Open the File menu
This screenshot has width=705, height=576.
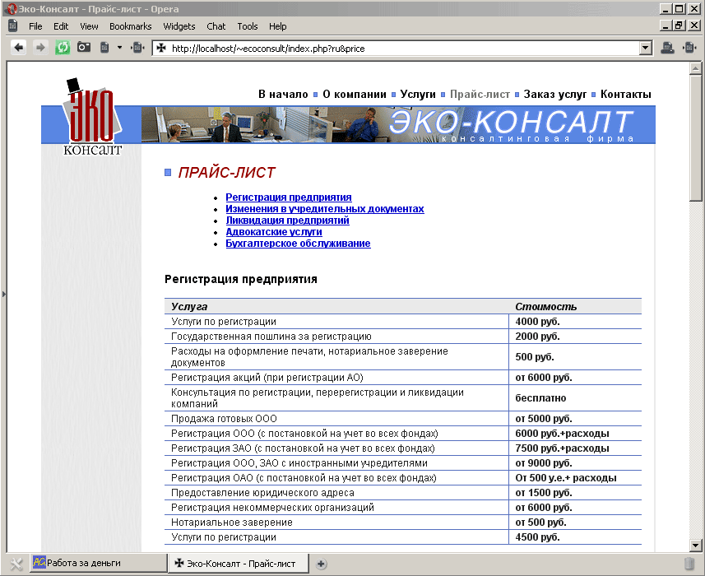click(x=35, y=26)
